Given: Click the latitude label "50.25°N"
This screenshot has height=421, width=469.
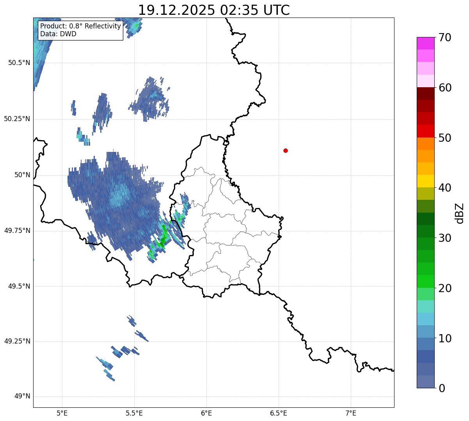Looking at the screenshot, I should pyautogui.click(x=17, y=119).
